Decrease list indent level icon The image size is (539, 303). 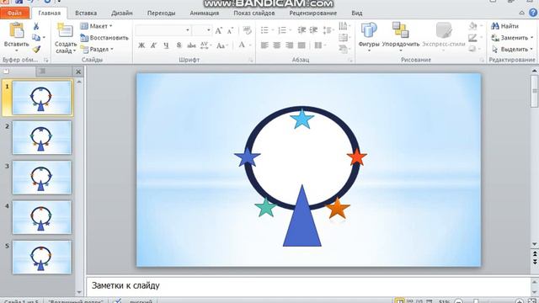(x=302, y=30)
